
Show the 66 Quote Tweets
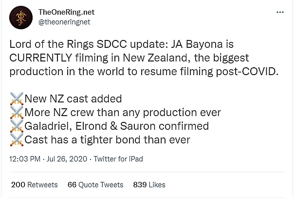point(95,185)
